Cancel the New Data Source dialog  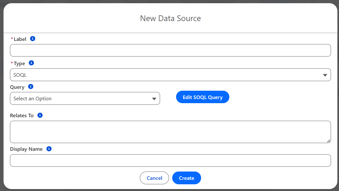(154, 178)
